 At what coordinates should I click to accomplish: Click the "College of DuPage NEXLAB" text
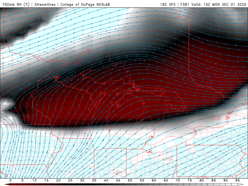(x=85, y=4)
